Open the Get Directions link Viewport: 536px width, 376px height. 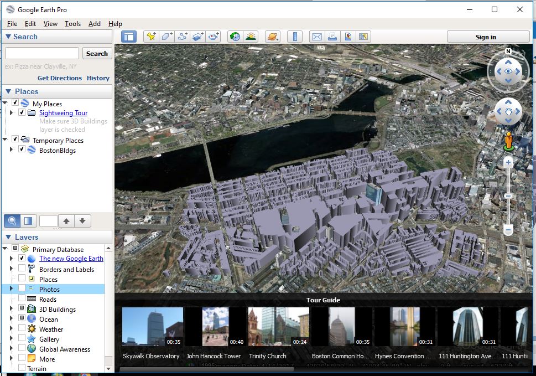60,78
